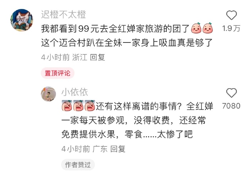This screenshot has height=176, width=248.
Task: Tap the middle crying peach emoji
Action: 78,105
